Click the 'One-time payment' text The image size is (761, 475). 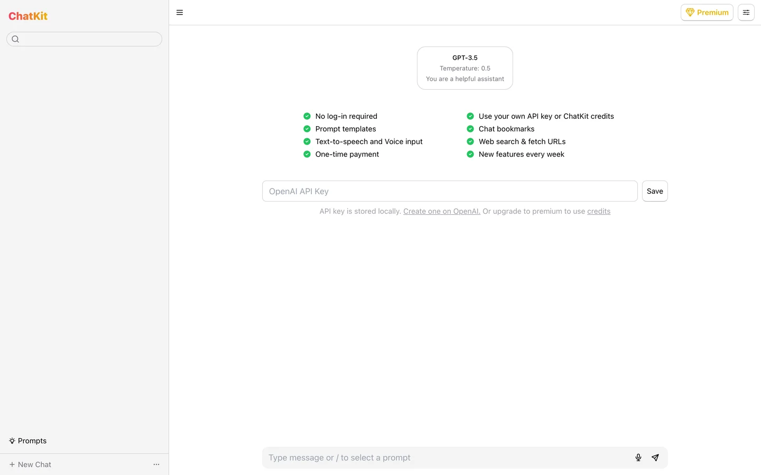(347, 154)
